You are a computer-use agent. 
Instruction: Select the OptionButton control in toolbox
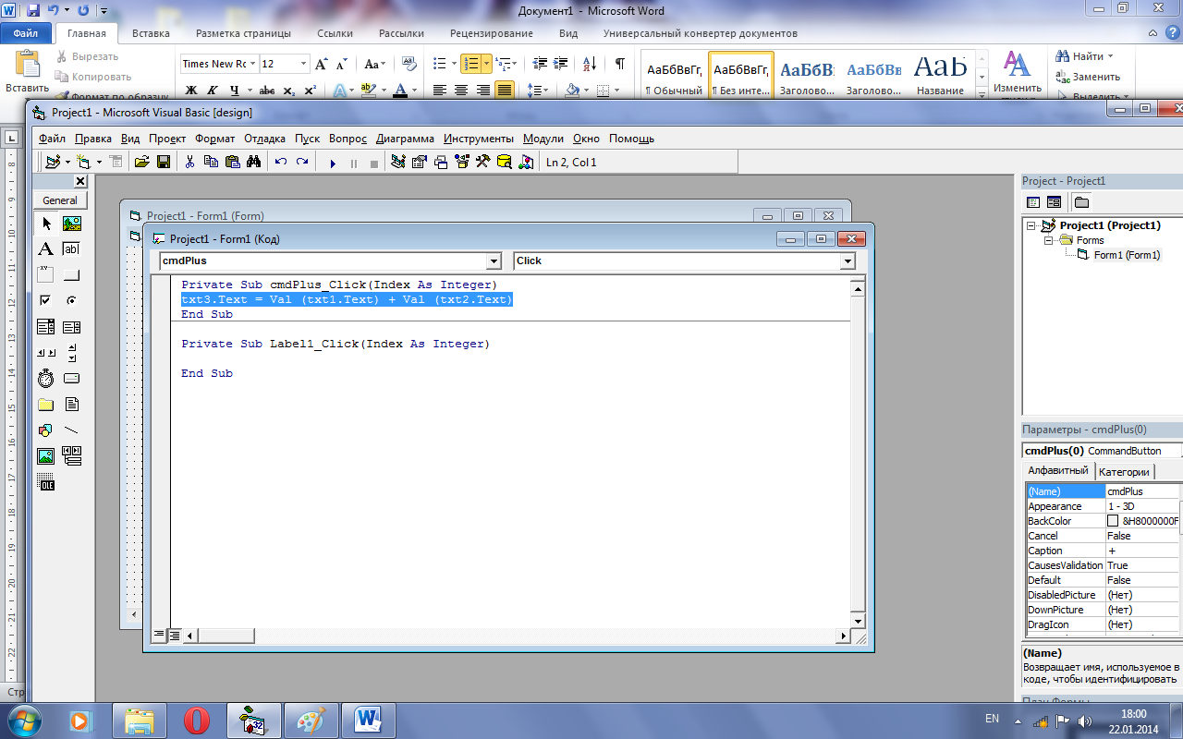point(72,300)
